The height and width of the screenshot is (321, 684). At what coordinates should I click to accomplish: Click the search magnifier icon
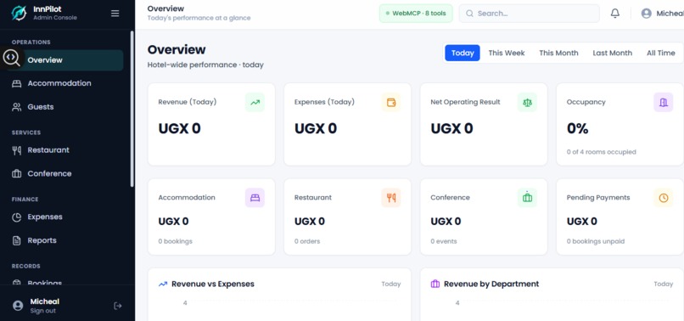pyautogui.click(x=469, y=14)
